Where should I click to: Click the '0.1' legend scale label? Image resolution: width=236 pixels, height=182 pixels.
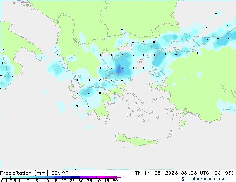[x=4, y=181]
